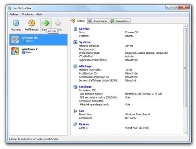
Task: Click the Nouveau toolbar icon
Action: point(16,23)
